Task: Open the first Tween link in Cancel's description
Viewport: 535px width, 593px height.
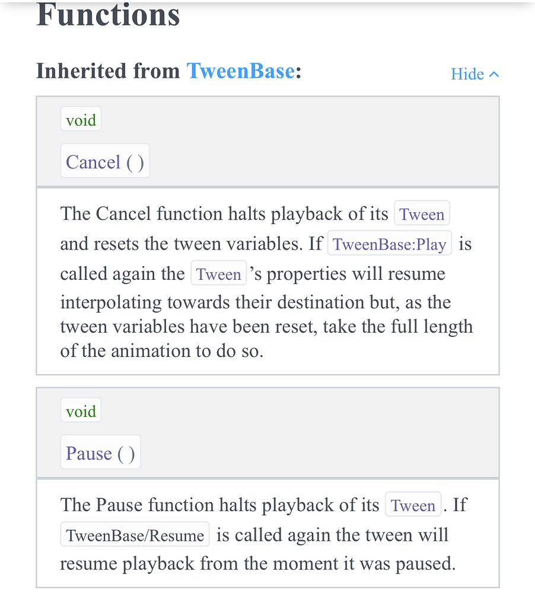Action: pyautogui.click(x=422, y=213)
